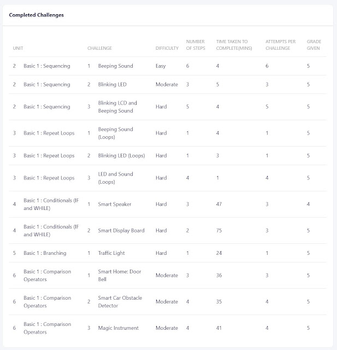
Task: Open the Beeping Sound (Loops) challenge
Action: 115,133
